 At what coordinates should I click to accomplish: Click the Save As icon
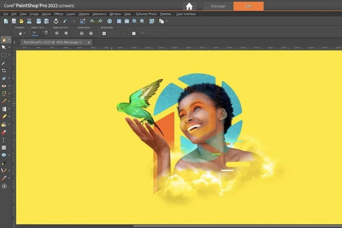pyautogui.click(x=46, y=21)
